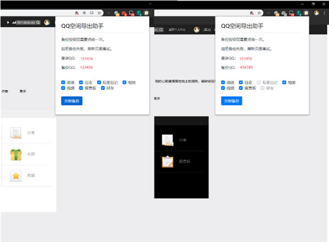Viewport: 329px width, 242px height.
Task: Click play arrow icon in left page header
Action: [8, 22]
